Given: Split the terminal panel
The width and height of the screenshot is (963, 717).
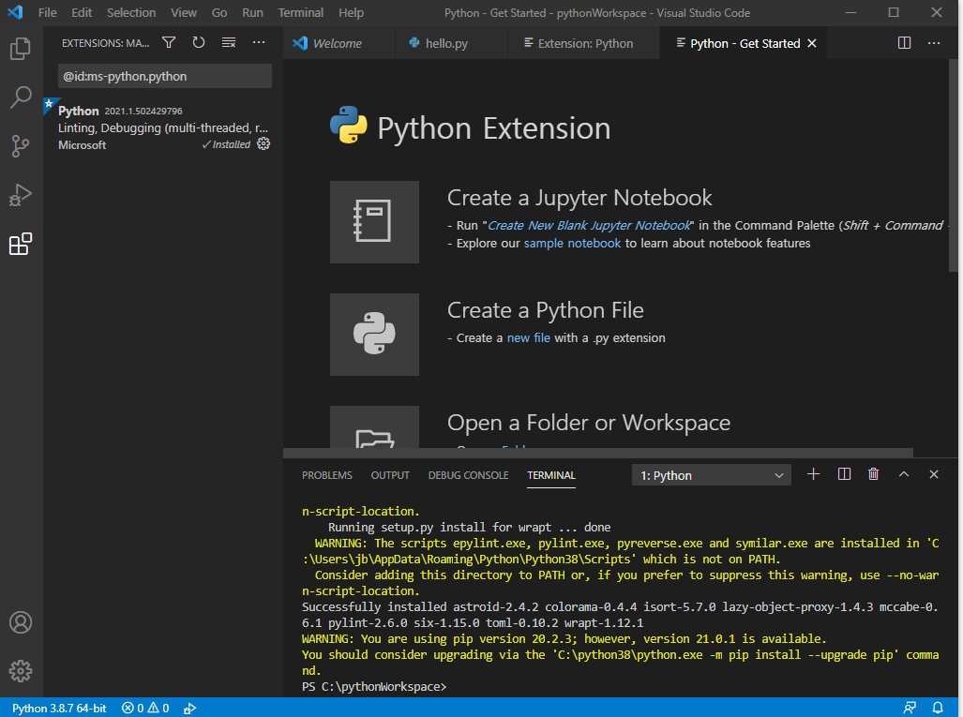Looking at the screenshot, I should 844,474.
